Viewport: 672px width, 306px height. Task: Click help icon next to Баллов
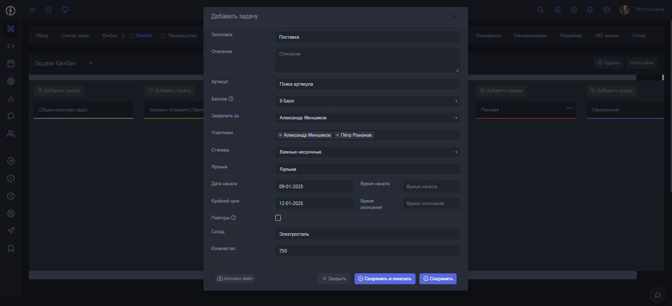pos(231,99)
